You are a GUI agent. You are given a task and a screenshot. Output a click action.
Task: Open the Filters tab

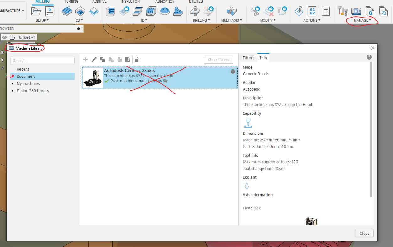[x=249, y=58]
